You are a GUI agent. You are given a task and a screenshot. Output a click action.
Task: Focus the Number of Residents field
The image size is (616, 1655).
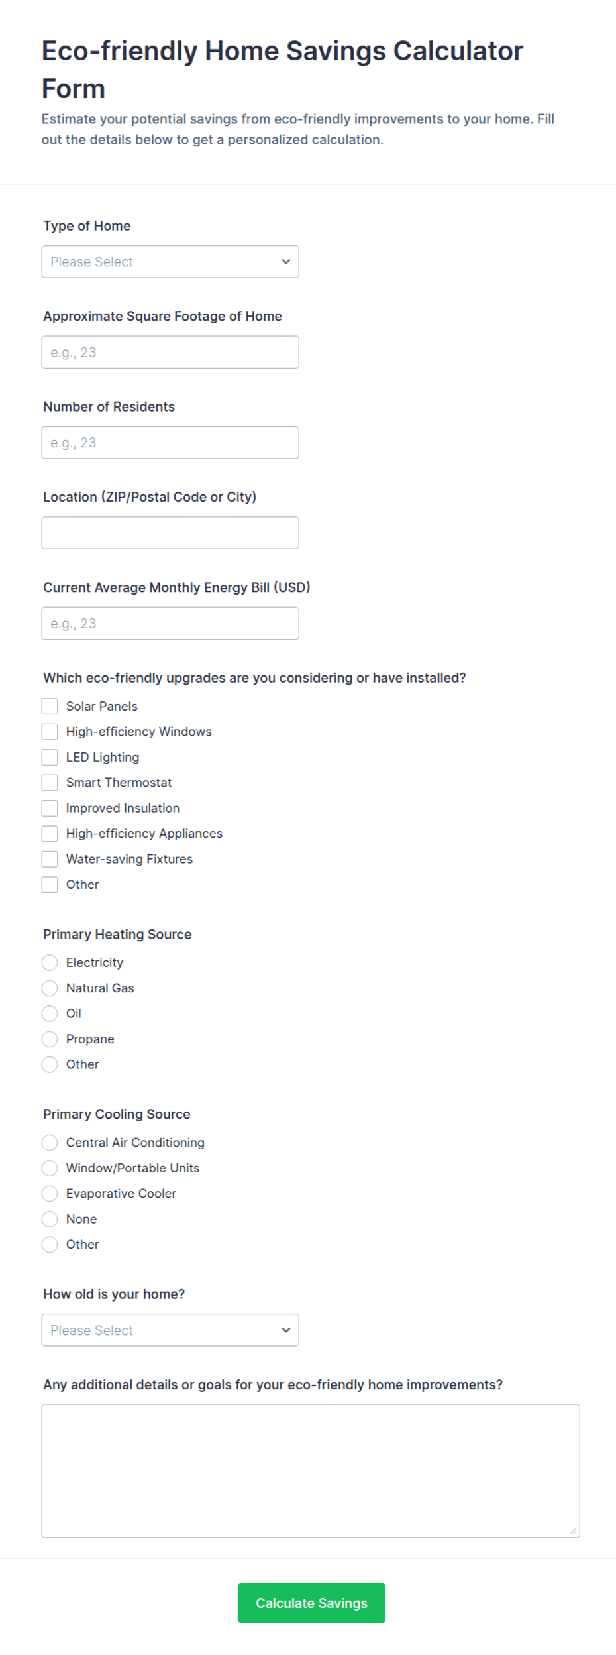[x=170, y=442]
